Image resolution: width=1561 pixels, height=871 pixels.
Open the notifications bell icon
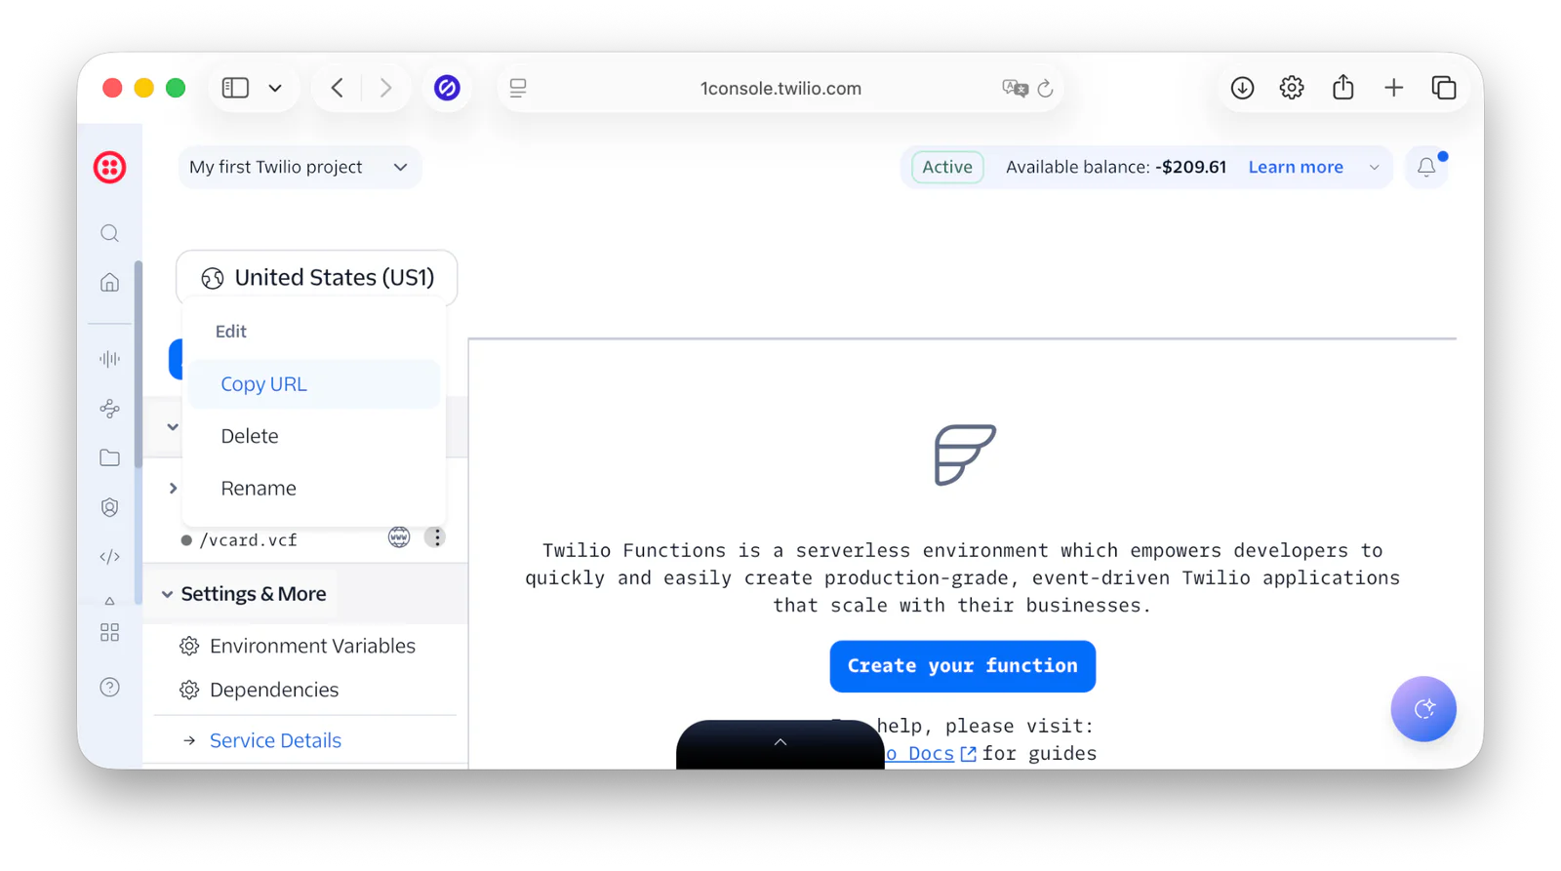pos(1426,167)
